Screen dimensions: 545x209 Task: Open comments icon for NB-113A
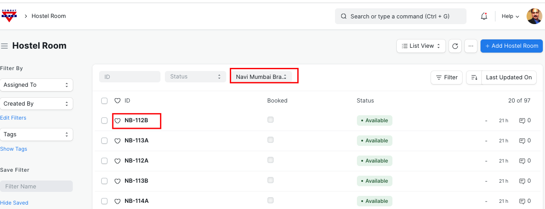(522, 141)
